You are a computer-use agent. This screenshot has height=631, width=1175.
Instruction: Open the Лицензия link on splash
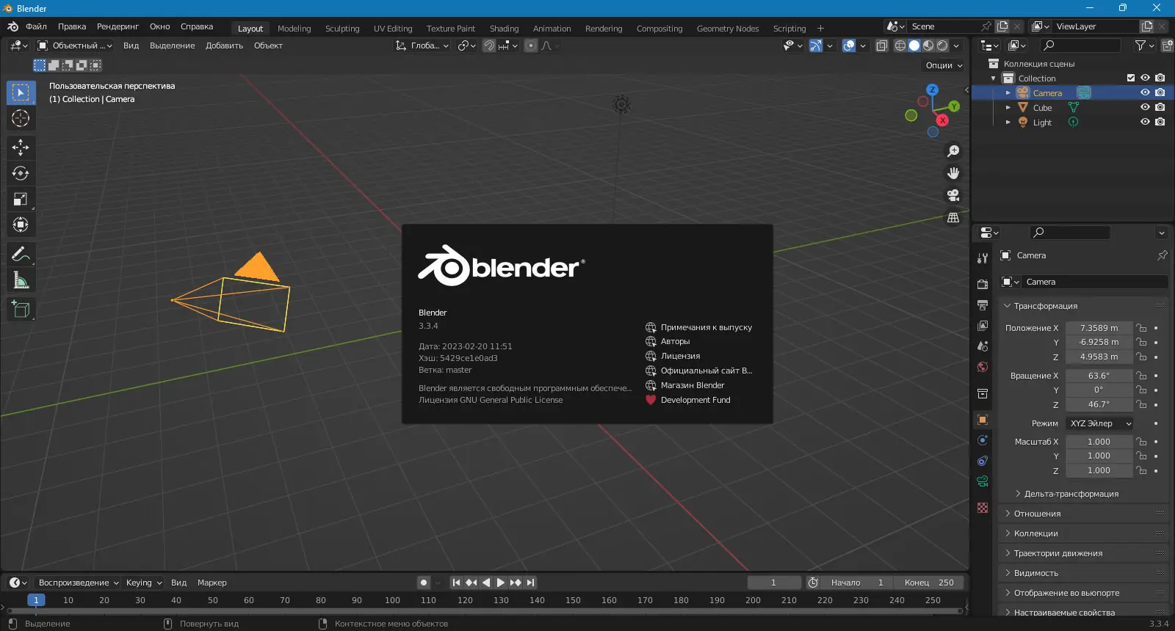(x=673, y=356)
